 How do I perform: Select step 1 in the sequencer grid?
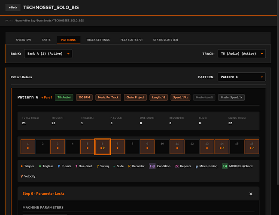pyautogui.click(x=27, y=147)
